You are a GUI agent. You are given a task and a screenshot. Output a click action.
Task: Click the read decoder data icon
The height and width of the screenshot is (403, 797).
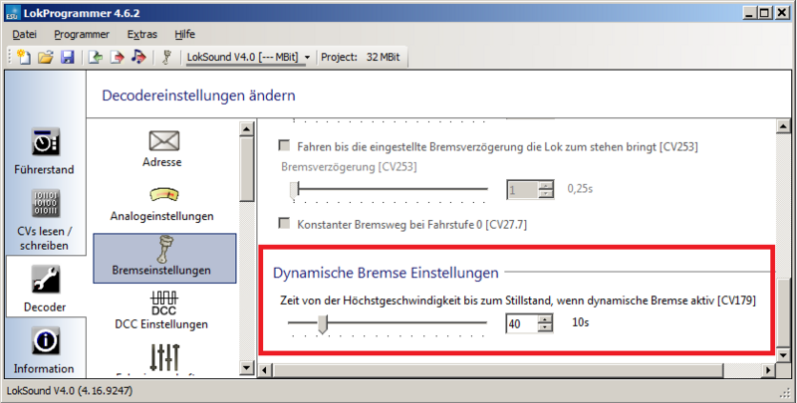click(x=95, y=57)
